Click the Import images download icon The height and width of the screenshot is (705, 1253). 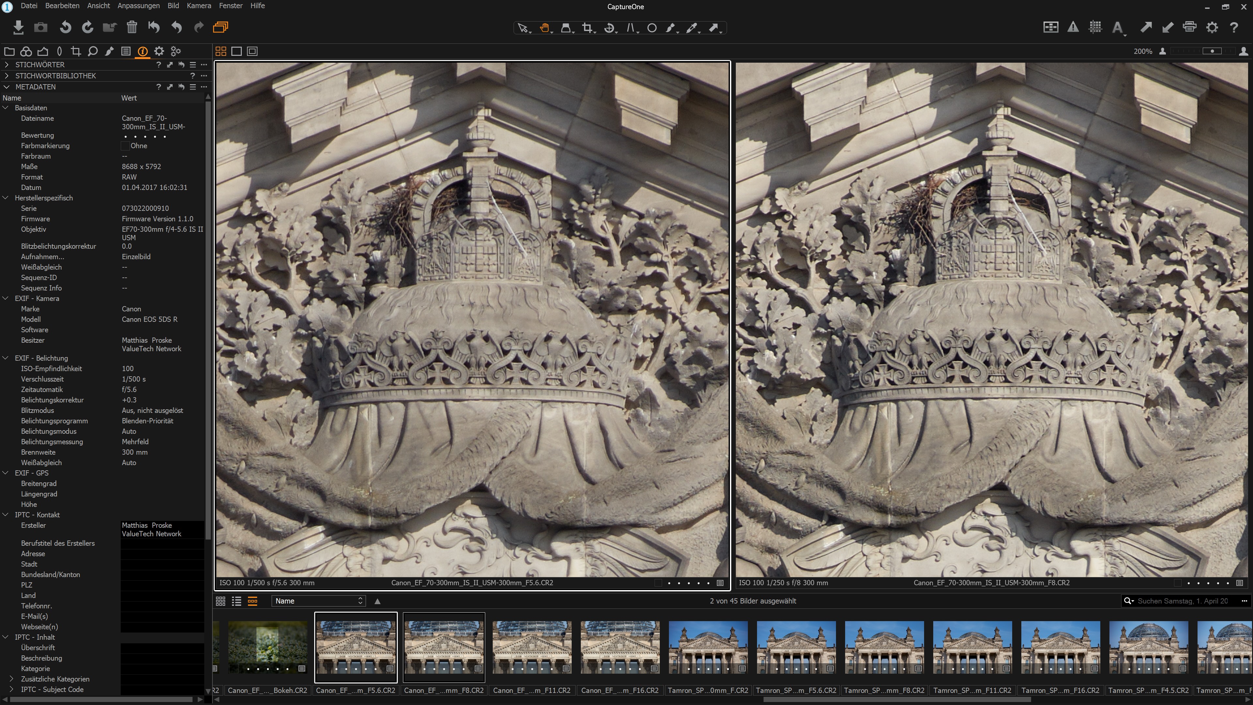coord(18,27)
